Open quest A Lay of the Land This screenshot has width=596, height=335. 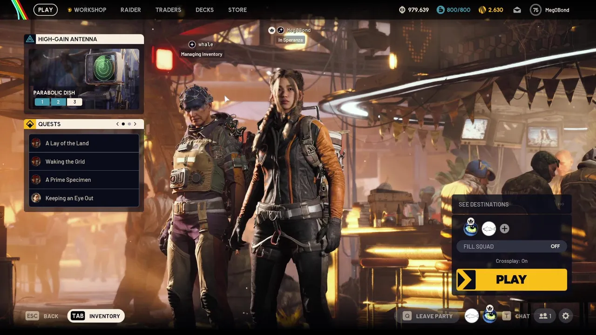click(x=84, y=143)
